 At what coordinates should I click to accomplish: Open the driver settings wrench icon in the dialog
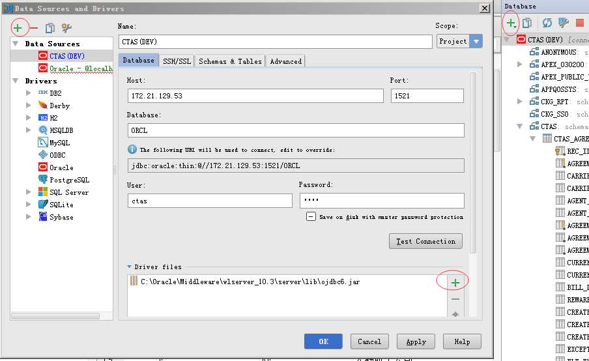click(66, 28)
